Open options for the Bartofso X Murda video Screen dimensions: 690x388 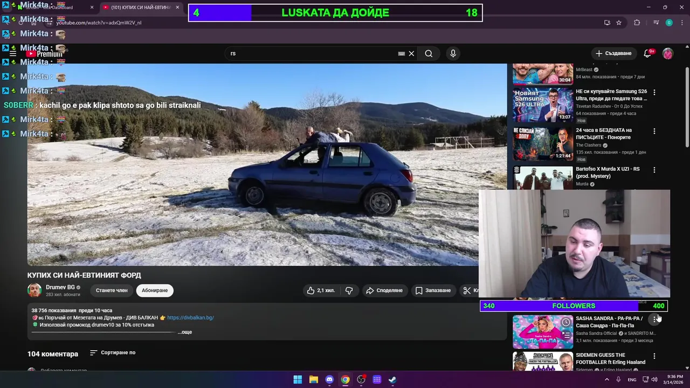click(x=654, y=170)
